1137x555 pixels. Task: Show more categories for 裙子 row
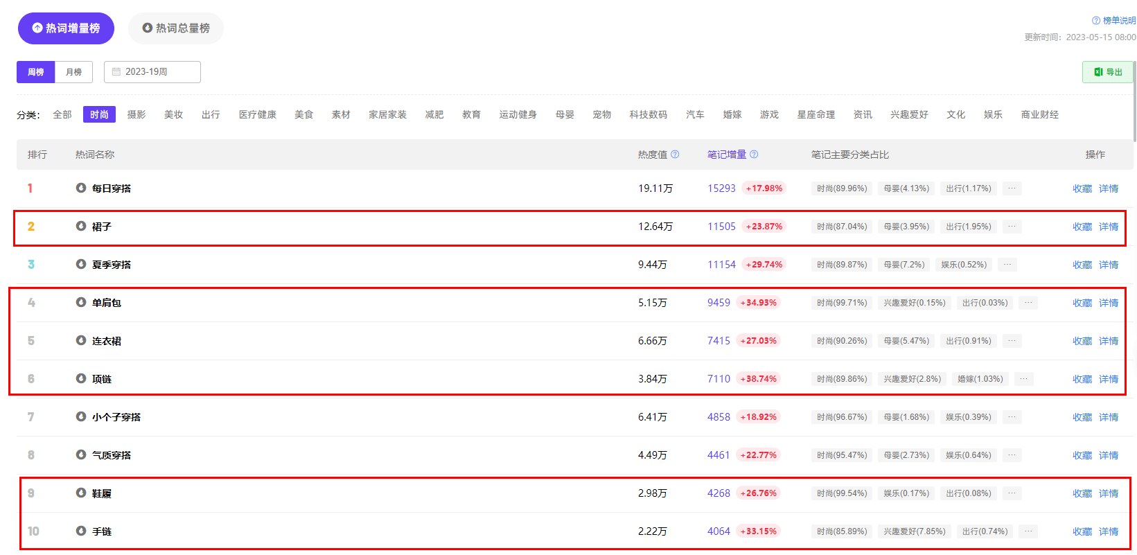1012,227
